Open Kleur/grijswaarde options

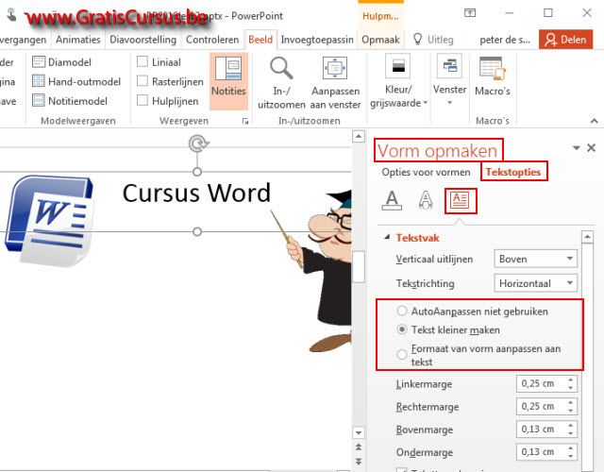398,83
